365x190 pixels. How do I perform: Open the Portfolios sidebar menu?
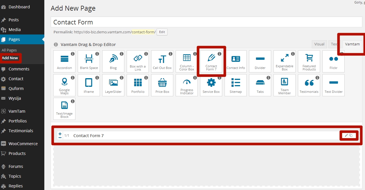[x=22, y=121]
